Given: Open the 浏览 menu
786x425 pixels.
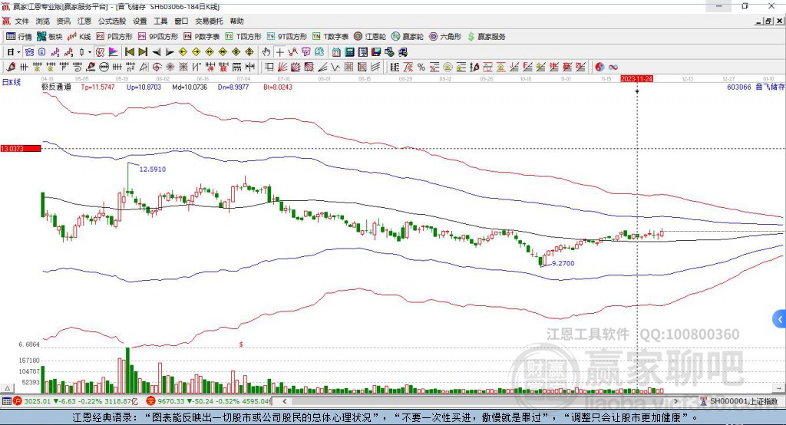Looking at the screenshot, I should (43, 21).
